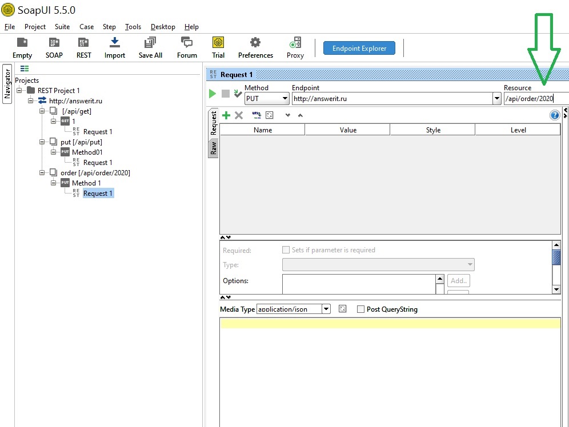
Task: Select the http://answerit.ru service node
Action: click(70, 101)
